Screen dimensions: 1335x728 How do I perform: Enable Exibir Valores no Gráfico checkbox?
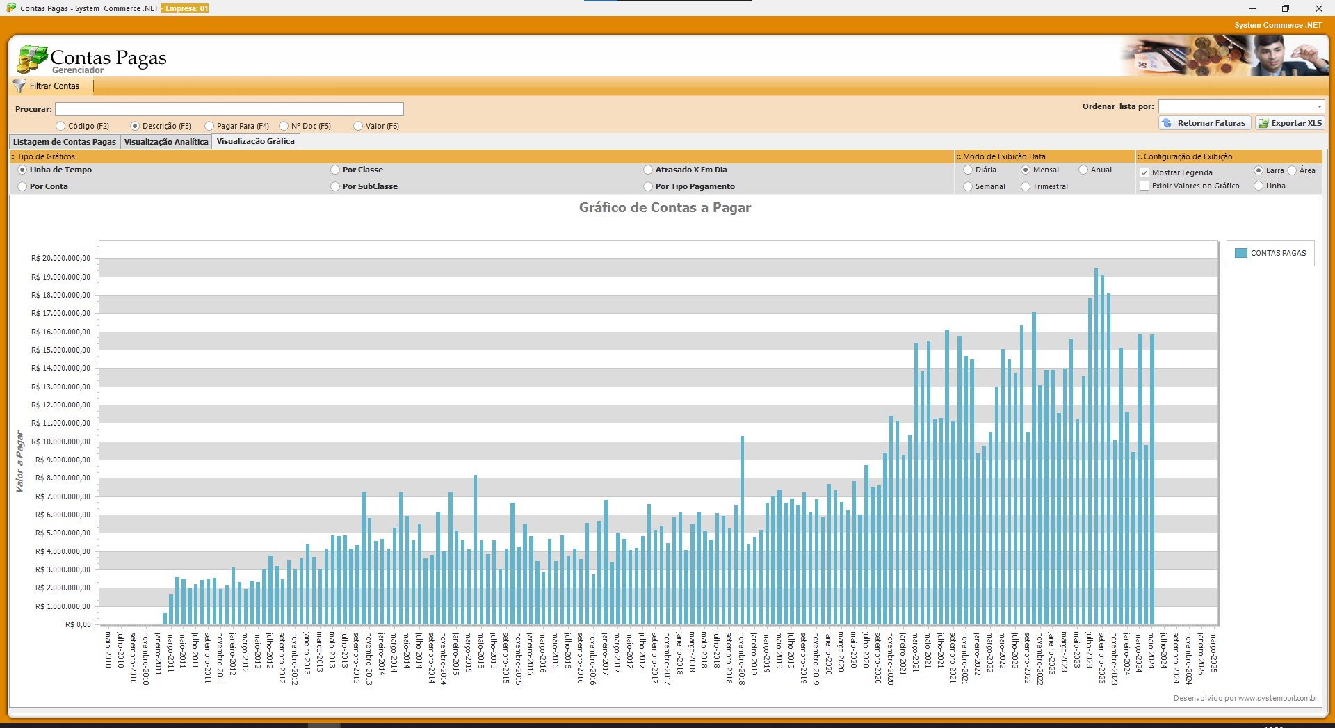(1144, 186)
